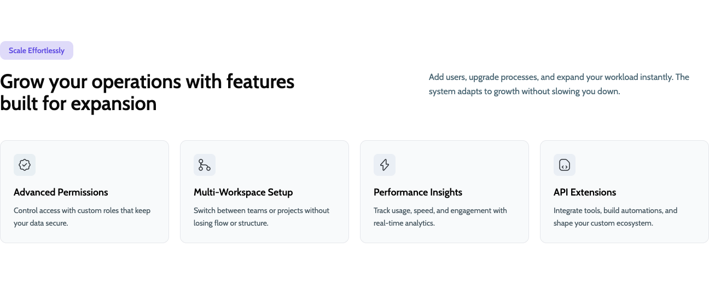Screen dimensions: 709x287
Task: Click the "Add users, upgrade processes" paragraph
Action: pyautogui.click(x=559, y=84)
